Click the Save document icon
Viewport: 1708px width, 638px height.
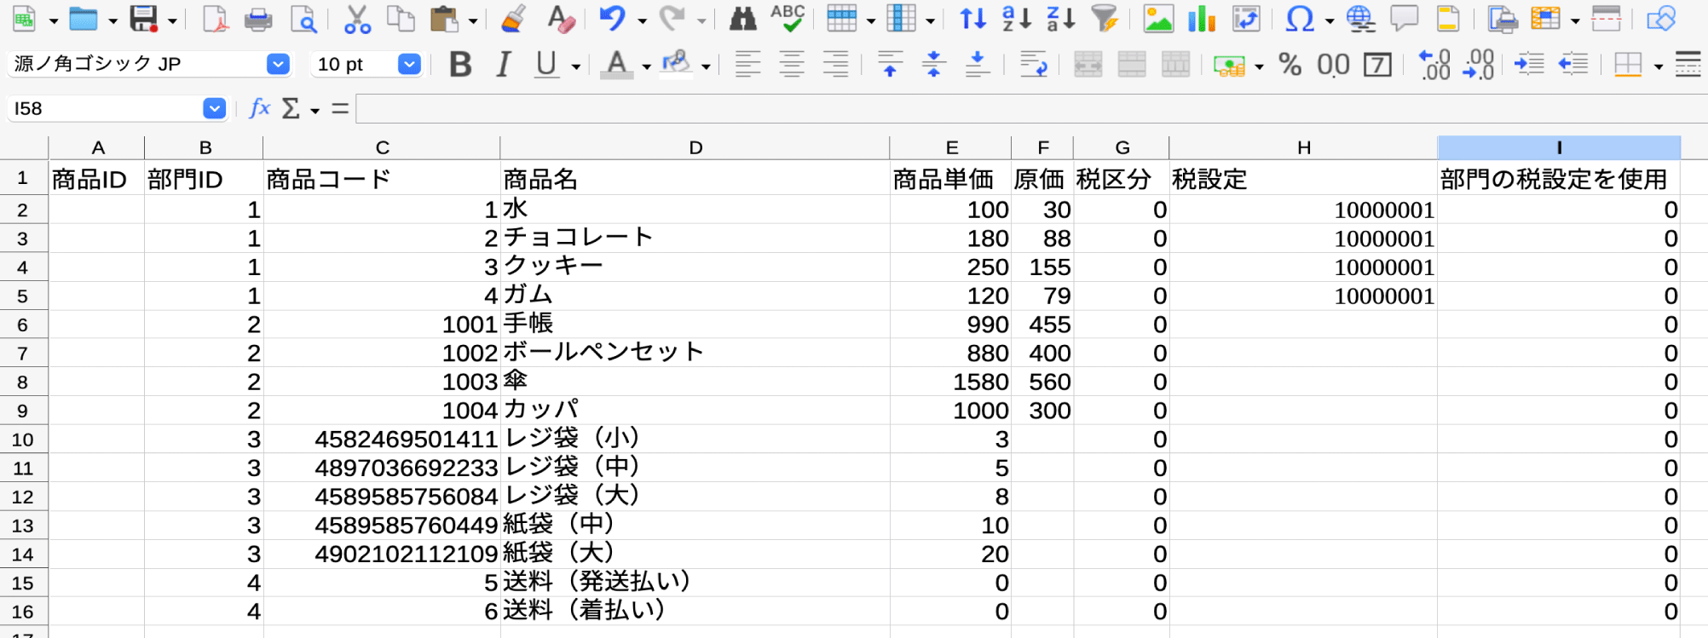(143, 19)
